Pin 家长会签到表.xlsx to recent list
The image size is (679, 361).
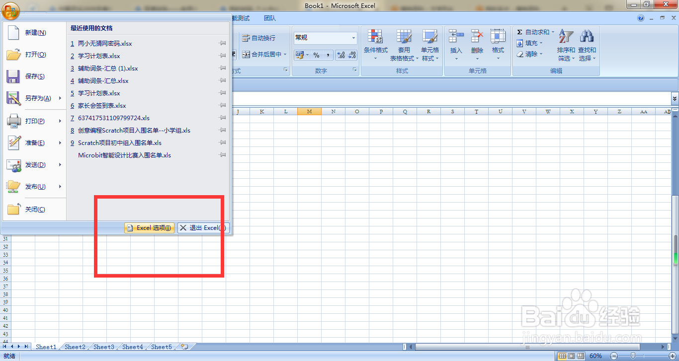(x=223, y=106)
